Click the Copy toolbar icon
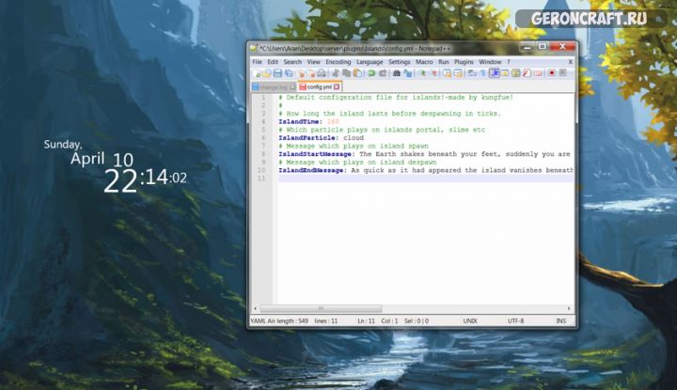The height and width of the screenshot is (390, 677). click(x=346, y=73)
